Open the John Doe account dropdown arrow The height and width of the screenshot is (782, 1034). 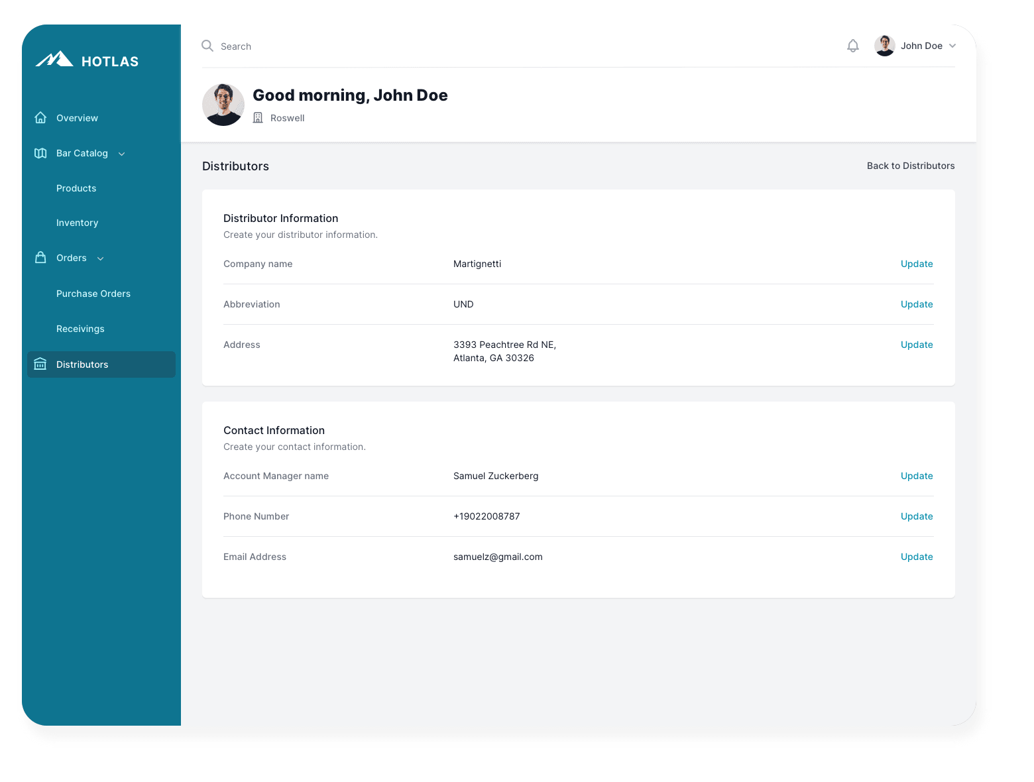click(952, 46)
